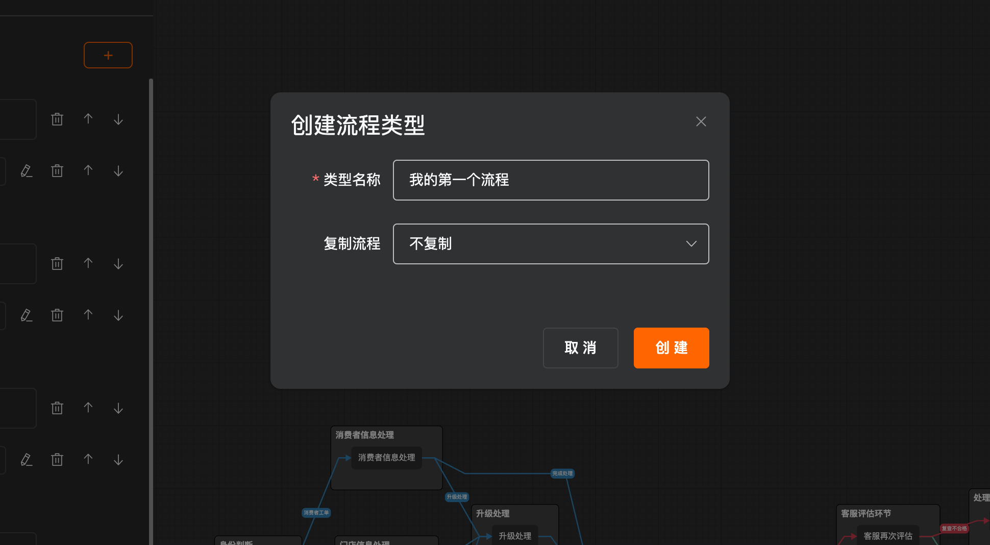Click down arrow in the fourth sidebar row
Viewport: 990px width, 545px height.
[118, 315]
